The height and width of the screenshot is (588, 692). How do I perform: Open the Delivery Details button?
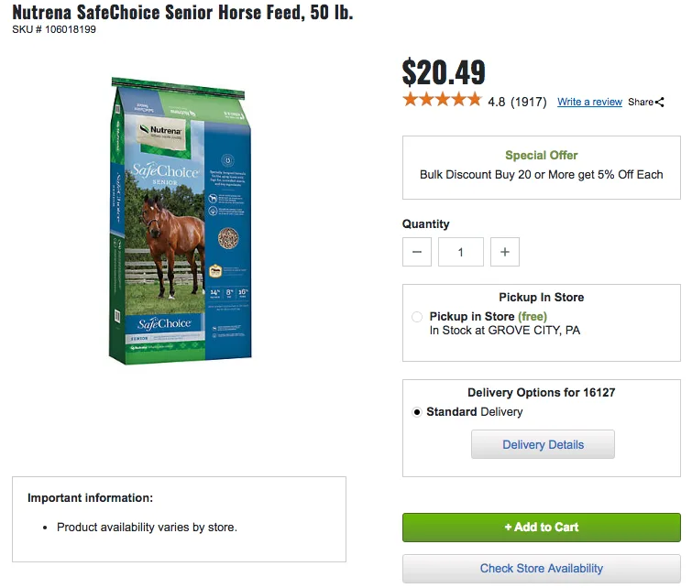(x=543, y=445)
